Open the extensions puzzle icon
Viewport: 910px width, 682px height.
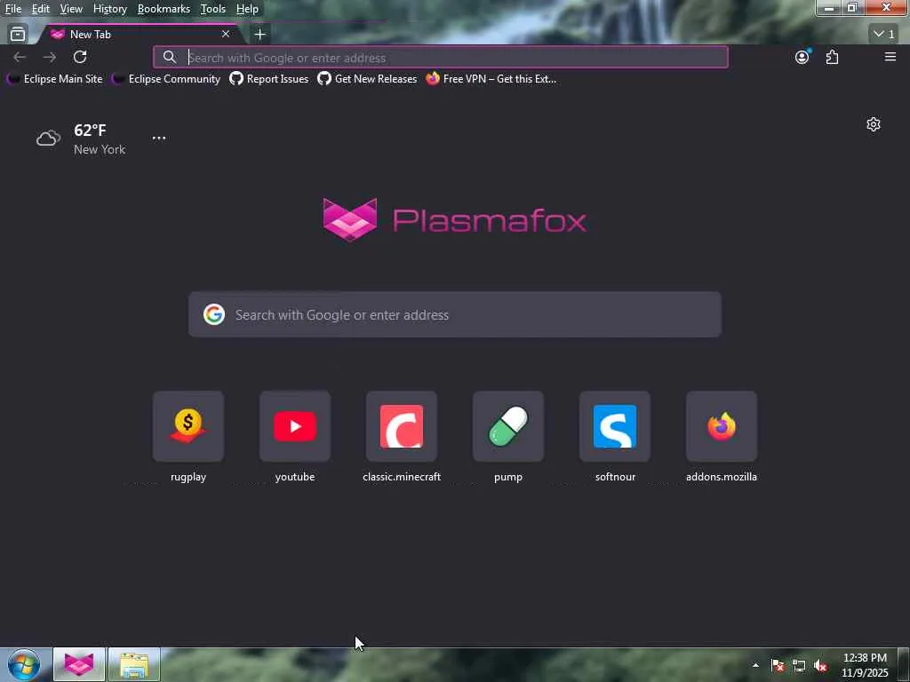click(832, 57)
